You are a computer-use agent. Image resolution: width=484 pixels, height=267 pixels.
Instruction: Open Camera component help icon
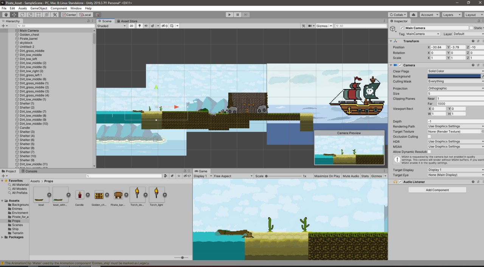point(473,65)
